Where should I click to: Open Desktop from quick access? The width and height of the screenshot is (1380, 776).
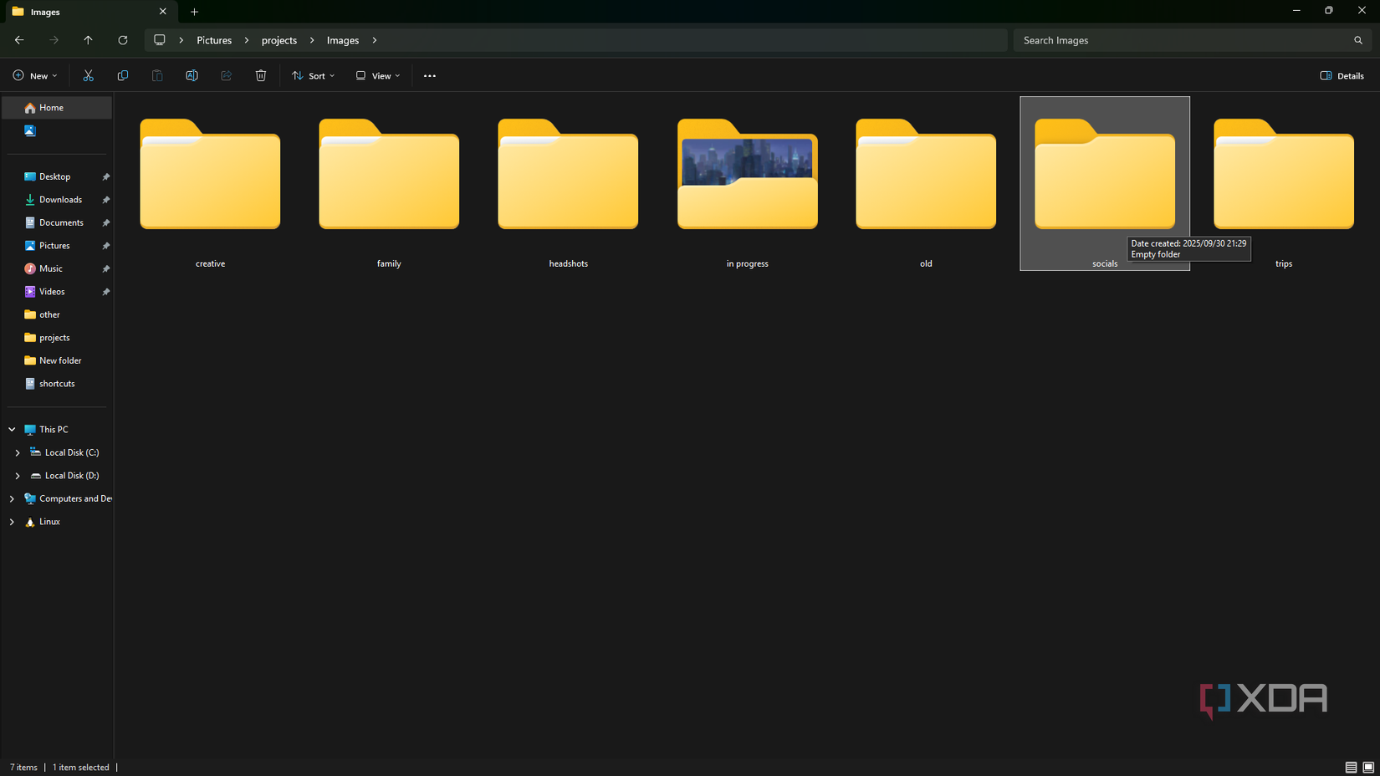[x=54, y=176]
